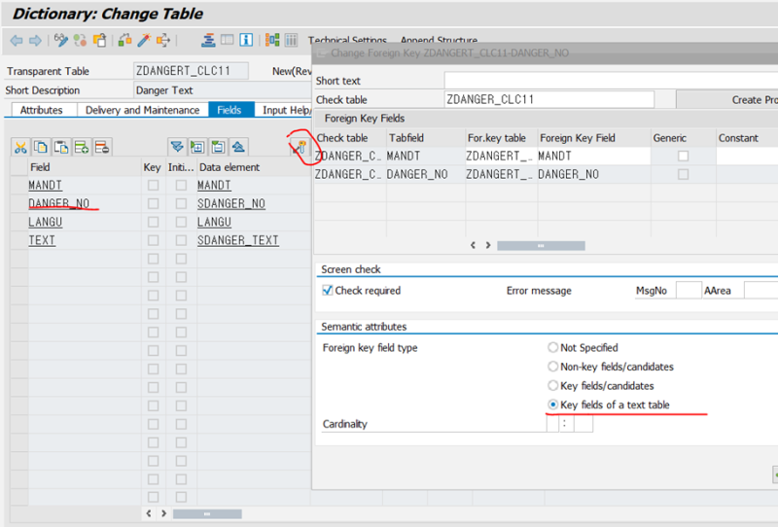Show the object hierarchy (stacked bars icon)
The image size is (778, 527).
208,40
